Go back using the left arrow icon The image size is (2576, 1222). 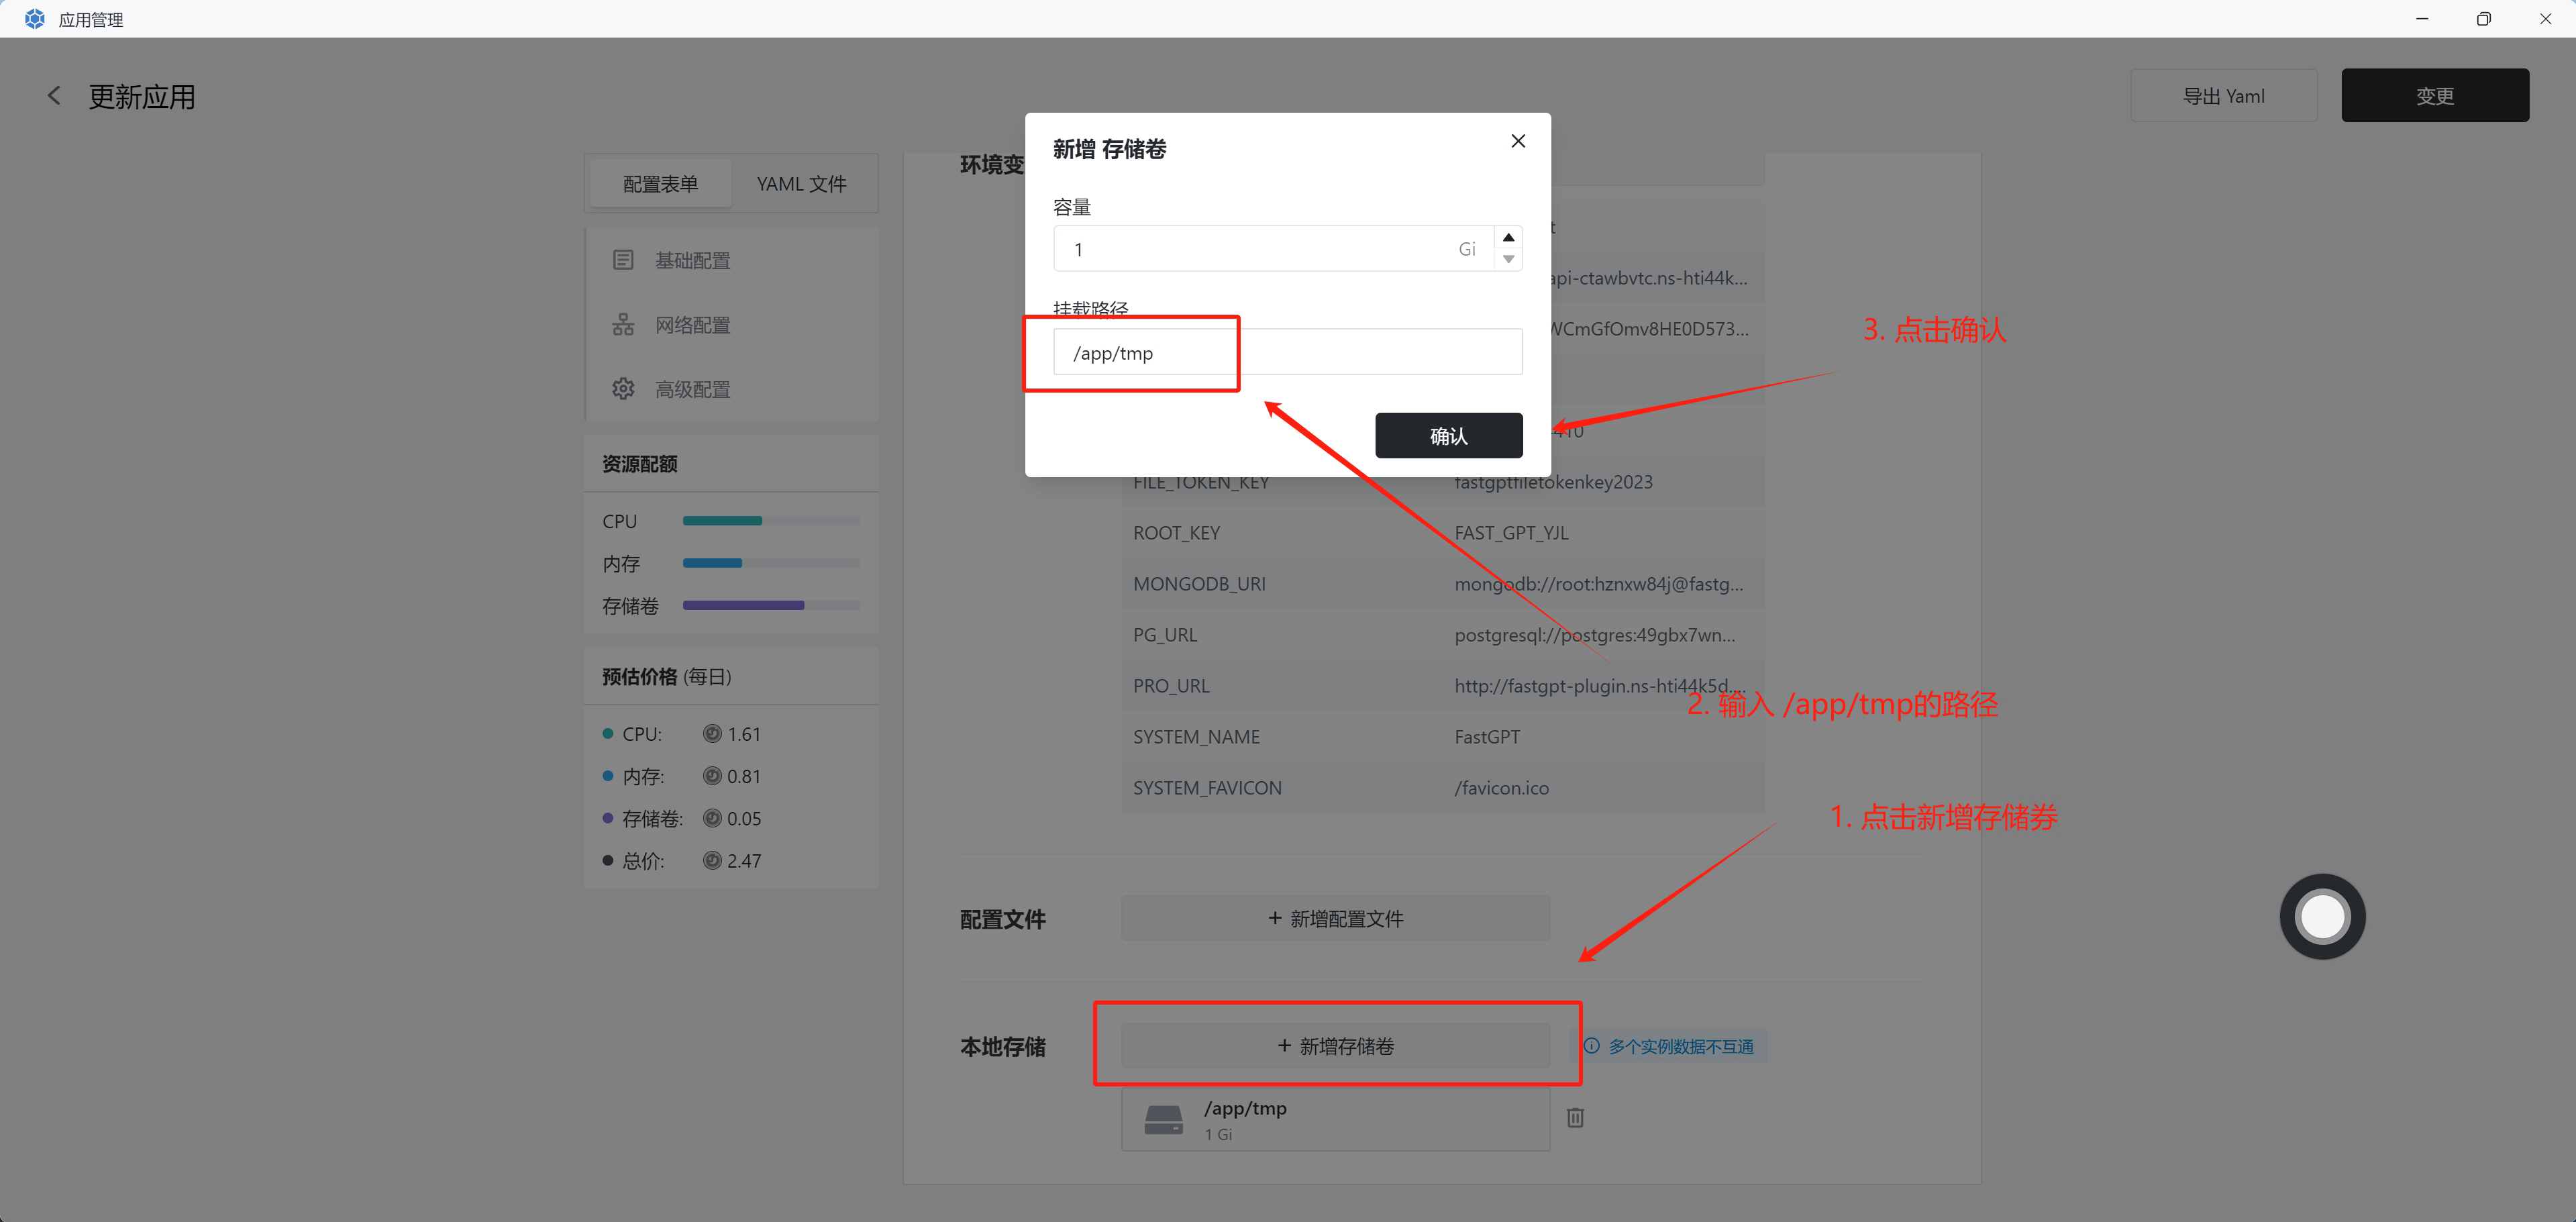[x=54, y=96]
